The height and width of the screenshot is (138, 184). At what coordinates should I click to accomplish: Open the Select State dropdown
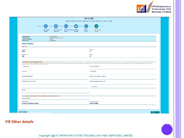coord(123,87)
